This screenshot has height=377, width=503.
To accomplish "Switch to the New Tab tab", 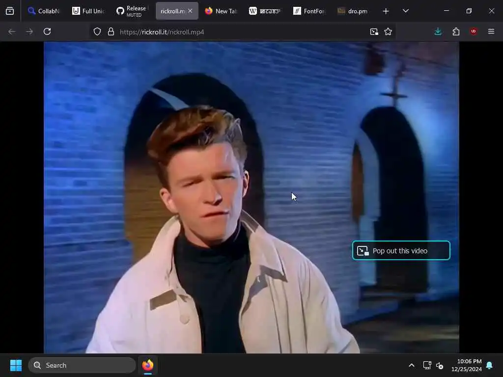I will (221, 11).
